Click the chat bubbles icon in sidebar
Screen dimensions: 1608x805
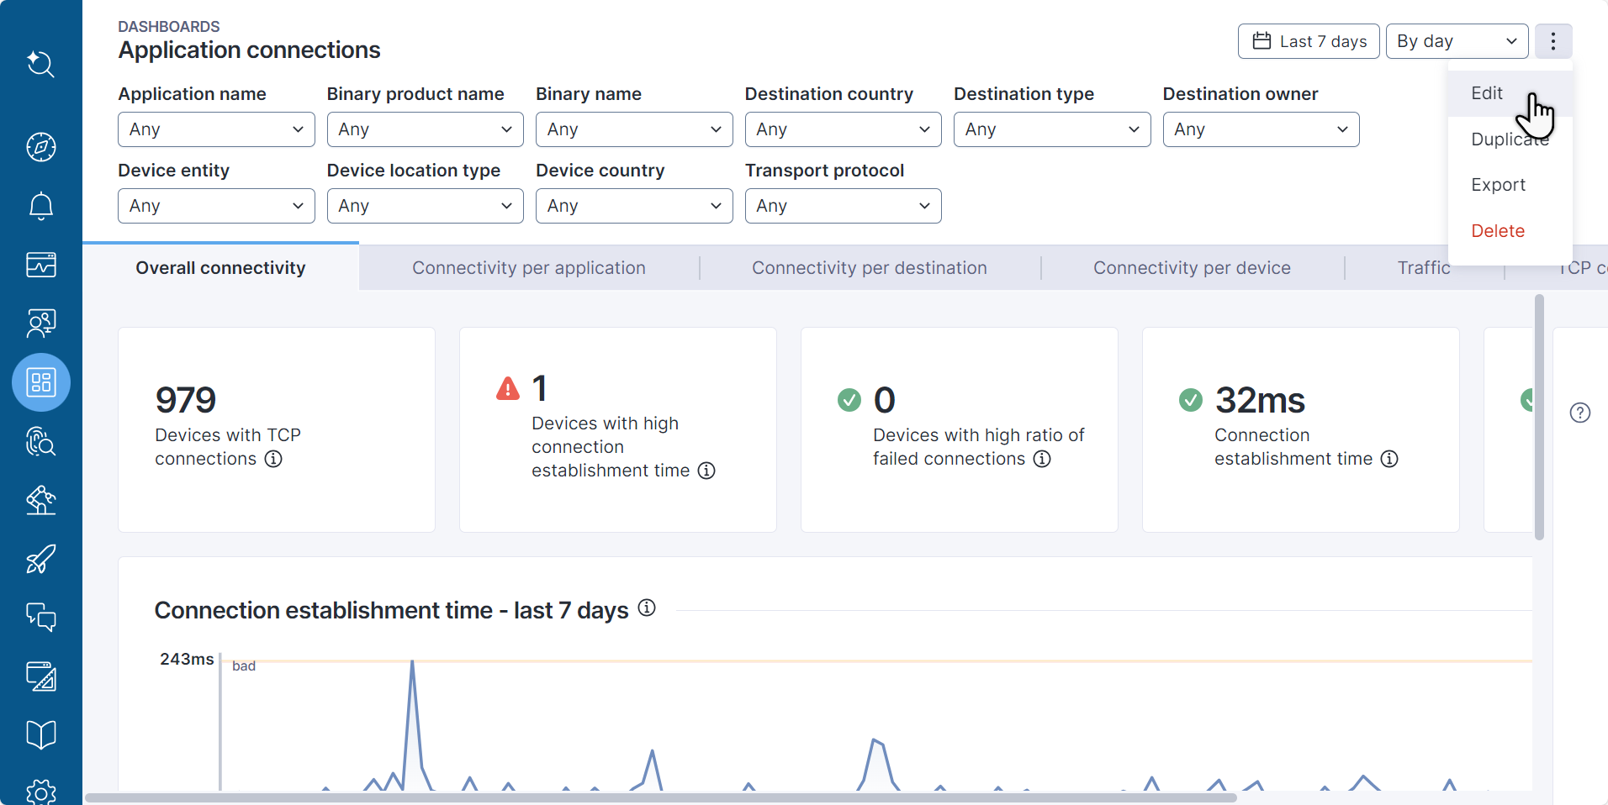point(40,618)
